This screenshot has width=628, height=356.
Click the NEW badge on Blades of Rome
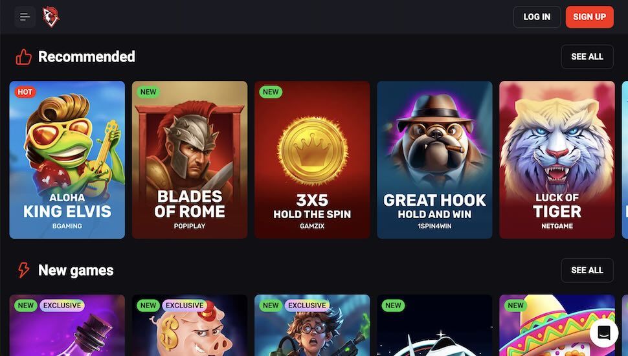tap(148, 92)
